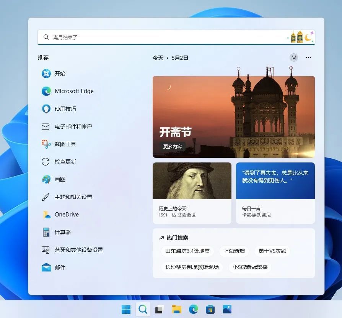The width and height of the screenshot is (342, 318).
Task: Click the Windows Start button on taskbar
Action: point(126,309)
